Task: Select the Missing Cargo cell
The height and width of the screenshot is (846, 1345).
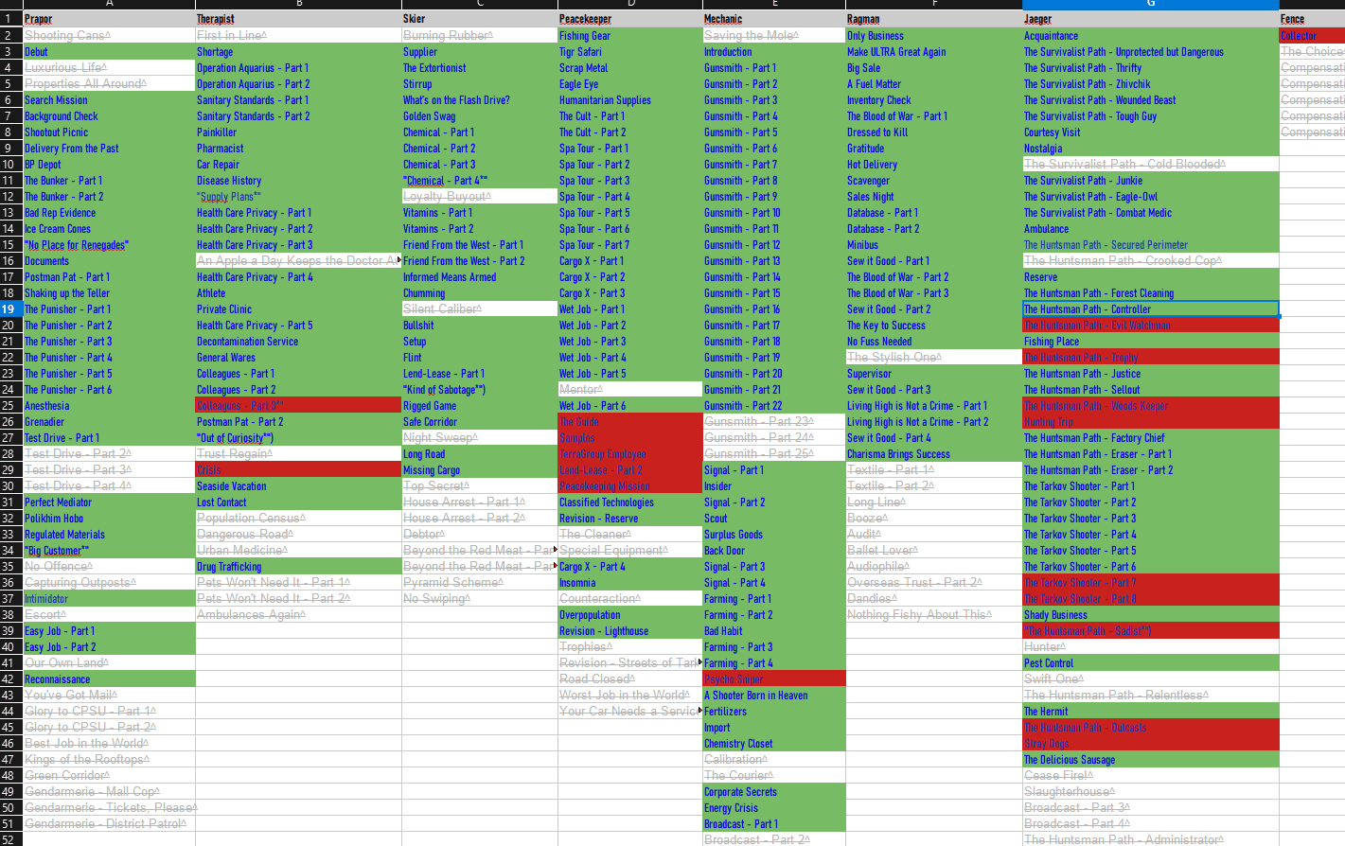Action: pyautogui.click(x=480, y=470)
